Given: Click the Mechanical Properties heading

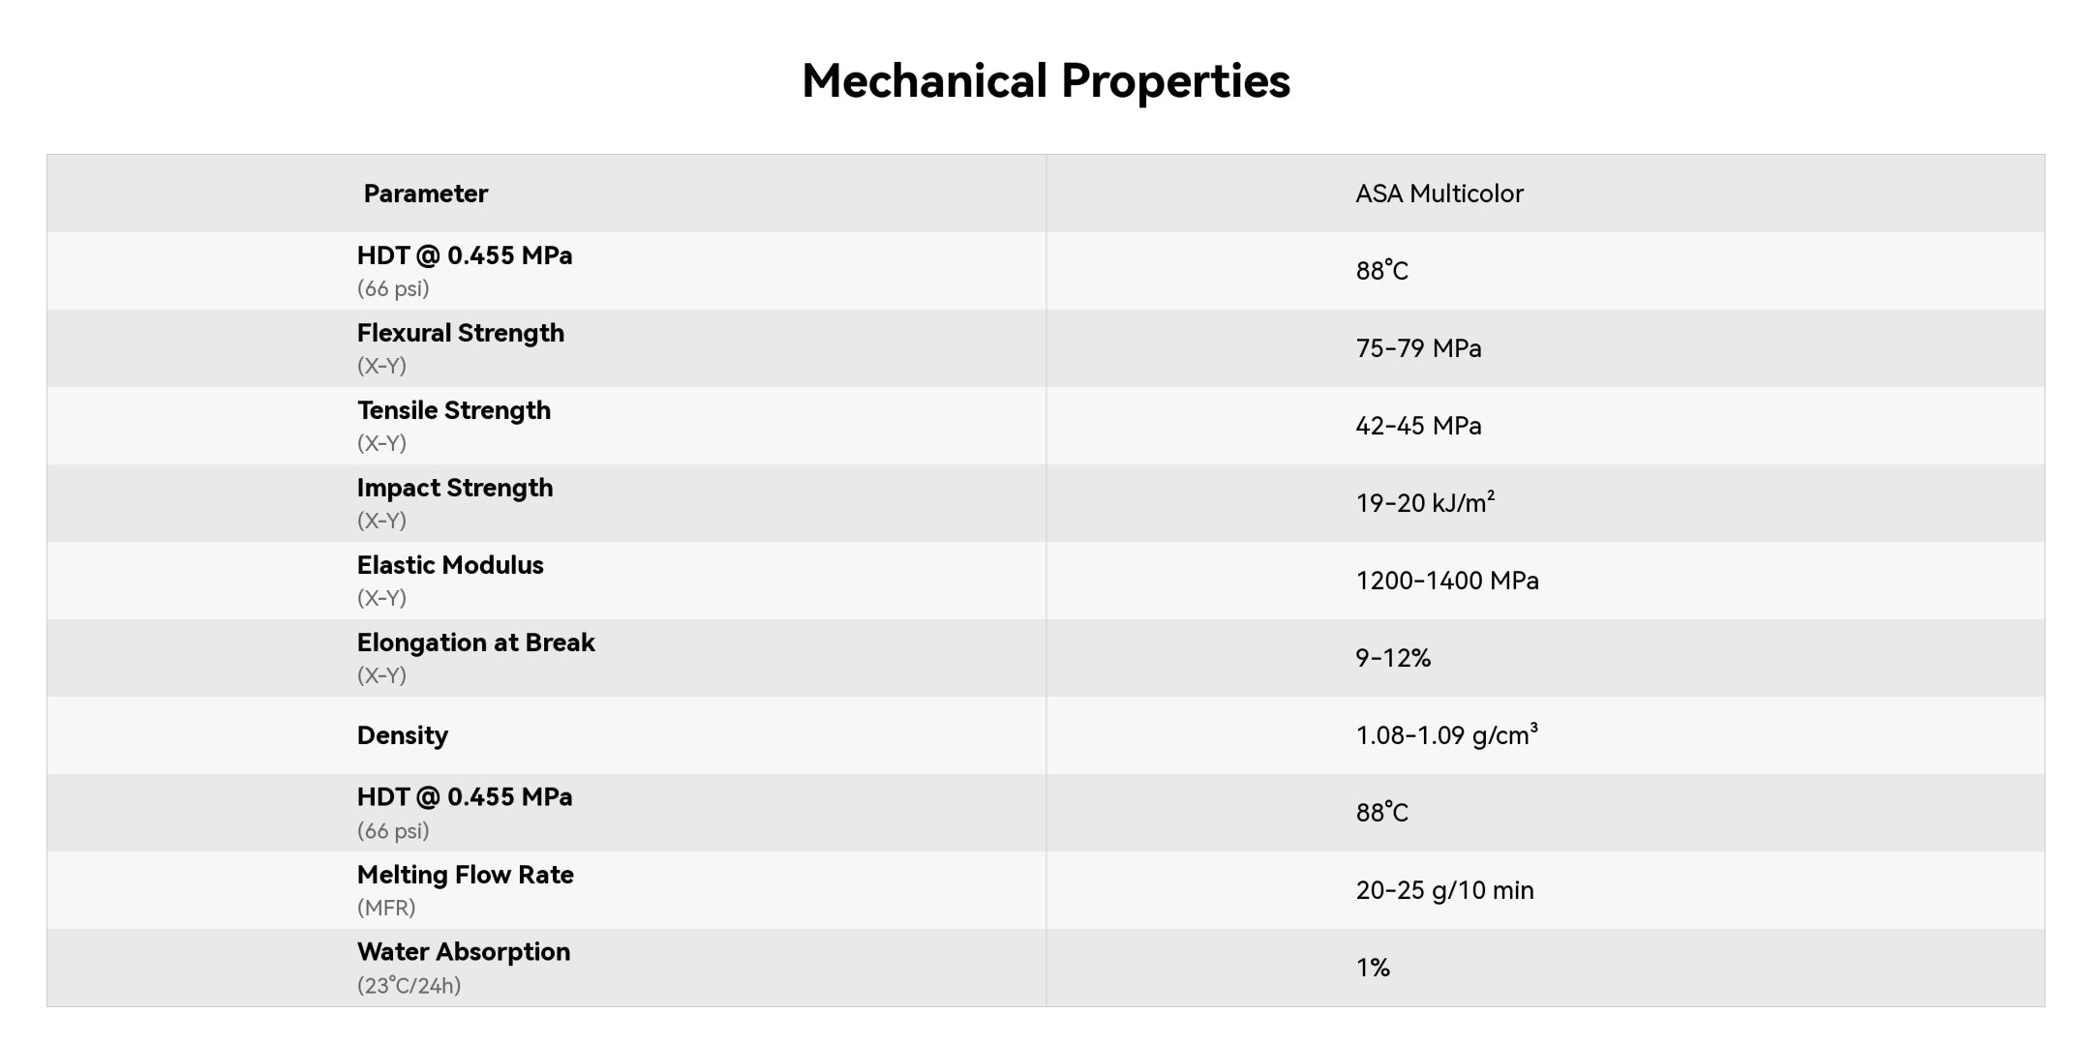Looking at the screenshot, I should 1045,80.
